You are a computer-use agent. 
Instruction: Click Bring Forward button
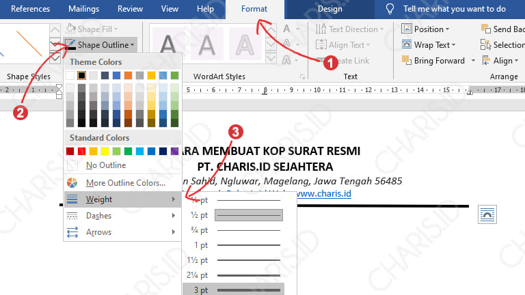click(433, 61)
